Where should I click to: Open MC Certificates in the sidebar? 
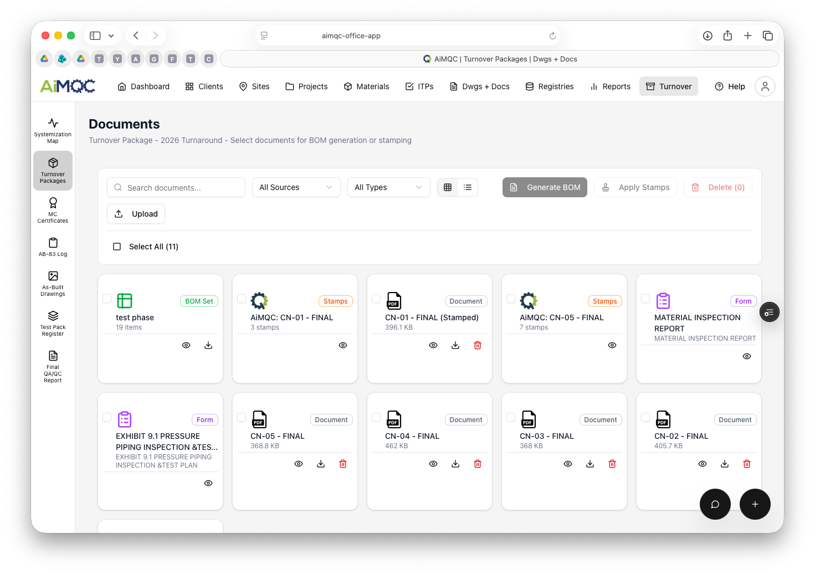(53, 210)
